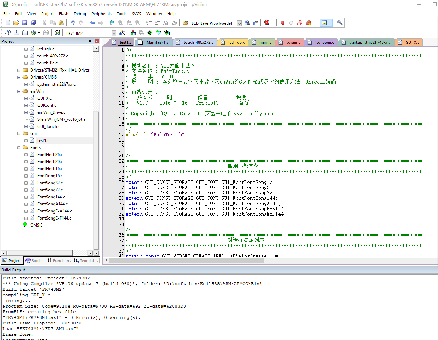Expand dependencies of GUIConf.c

[x=26, y=105]
